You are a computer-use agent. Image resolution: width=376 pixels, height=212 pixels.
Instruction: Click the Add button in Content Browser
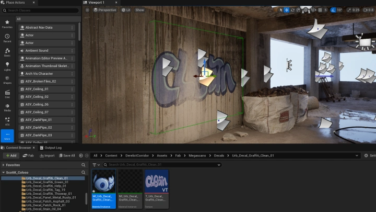click(x=11, y=155)
